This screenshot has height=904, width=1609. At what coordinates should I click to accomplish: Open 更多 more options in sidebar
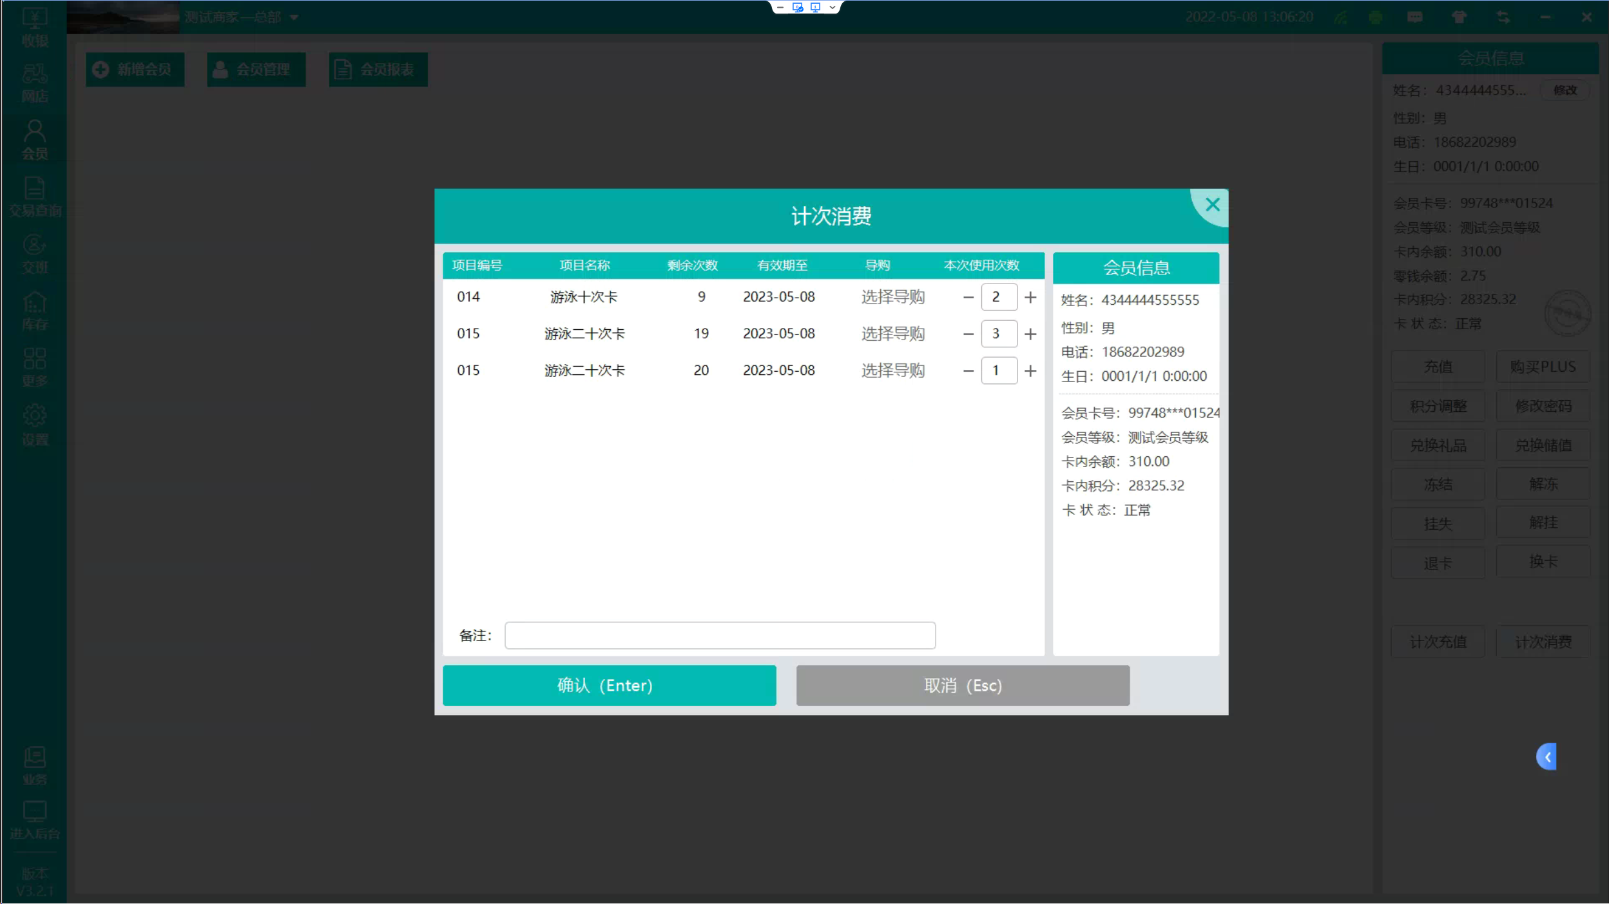(x=35, y=368)
